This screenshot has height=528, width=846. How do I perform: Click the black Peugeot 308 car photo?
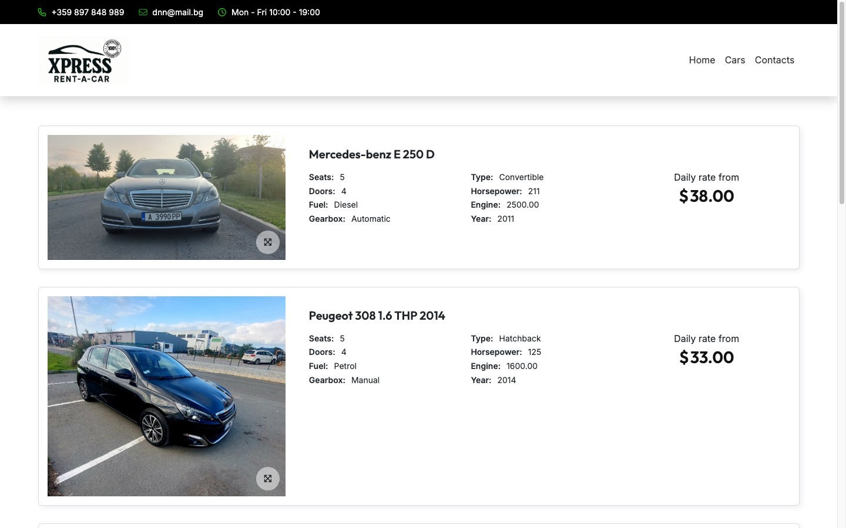point(166,396)
